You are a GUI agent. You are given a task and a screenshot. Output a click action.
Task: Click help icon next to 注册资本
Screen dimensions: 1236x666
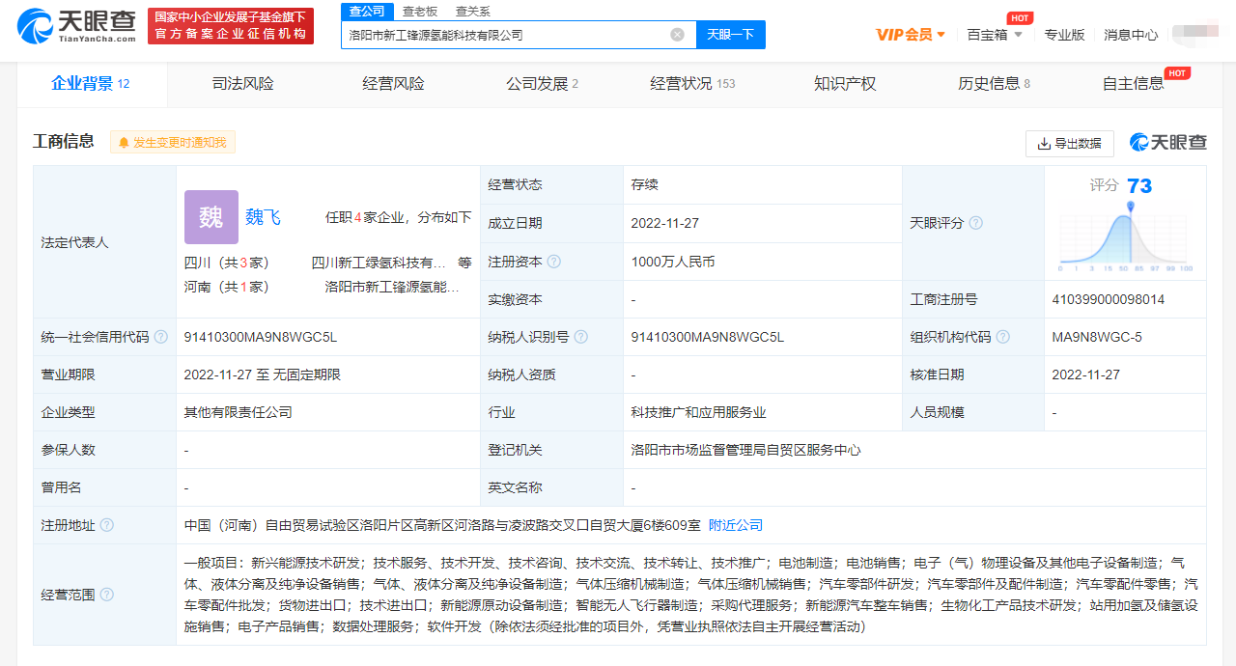553,262
